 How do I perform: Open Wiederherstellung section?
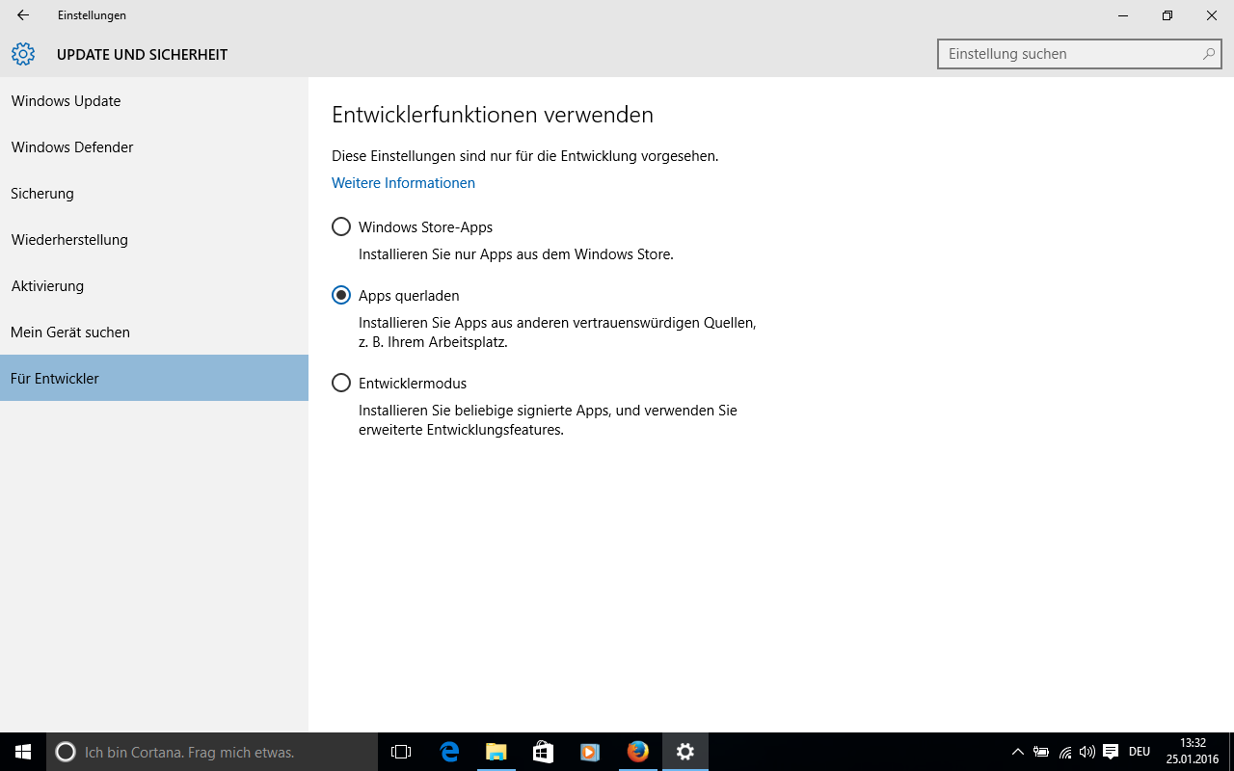pyautogui.click(x=154, y=240)
